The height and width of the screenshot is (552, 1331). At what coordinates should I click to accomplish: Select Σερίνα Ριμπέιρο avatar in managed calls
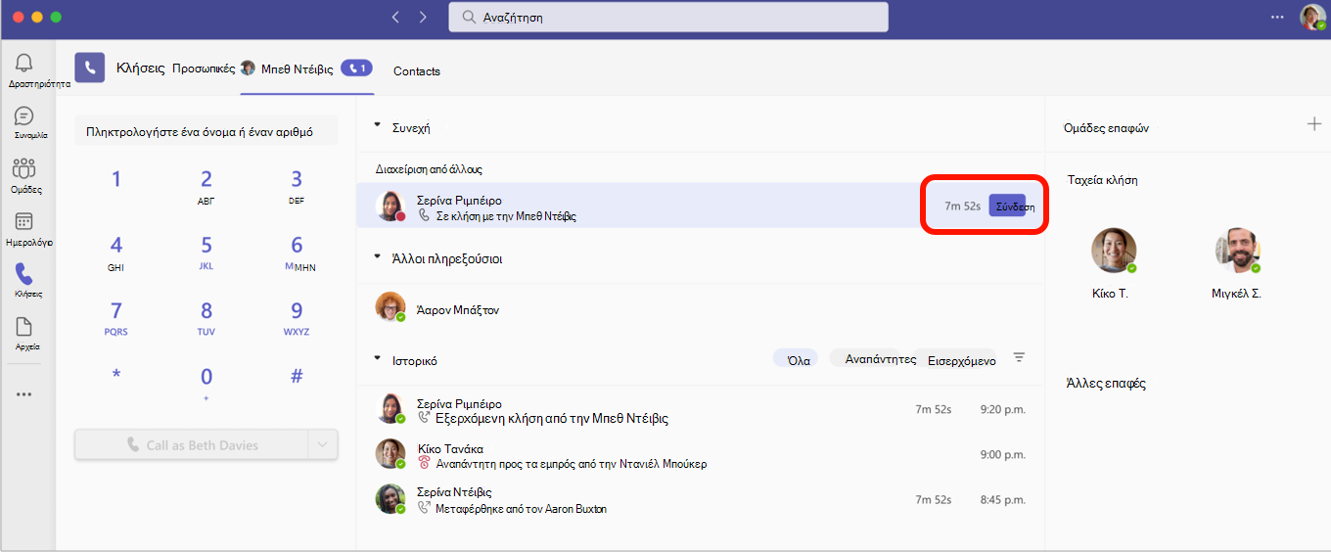pyautogui.click(x=390, y=207)
